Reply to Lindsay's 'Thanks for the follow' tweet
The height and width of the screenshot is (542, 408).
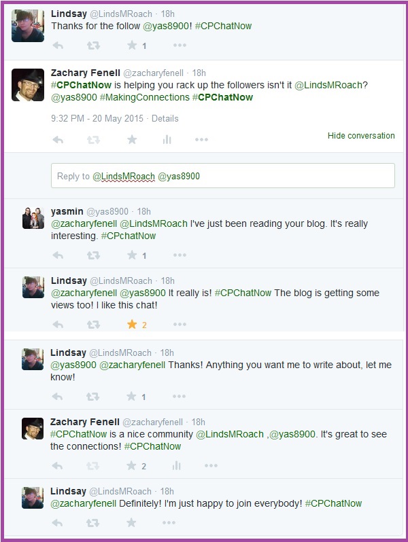58,46
